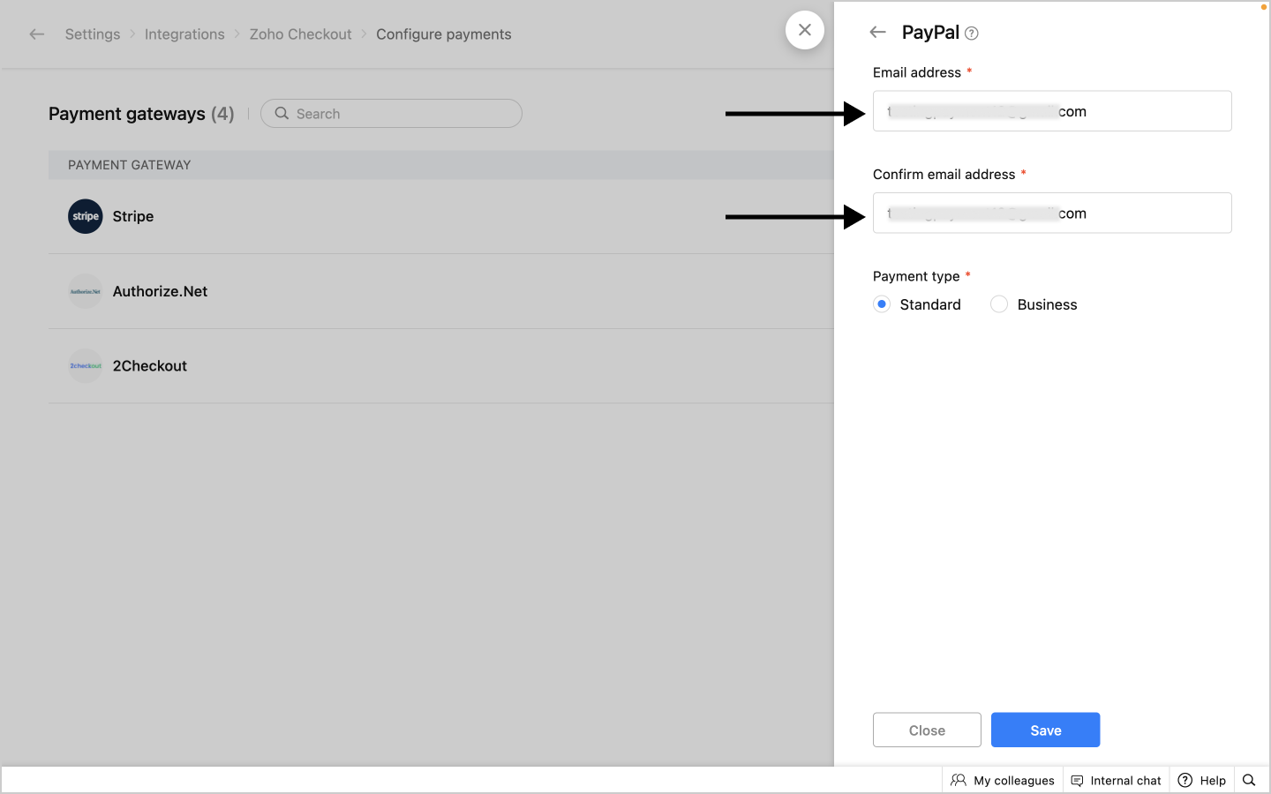The width and height of the screenshot is (1271, 794).
Task: Navigate to Zoho Checkout breadcrumb
Action: pos(300,34)
